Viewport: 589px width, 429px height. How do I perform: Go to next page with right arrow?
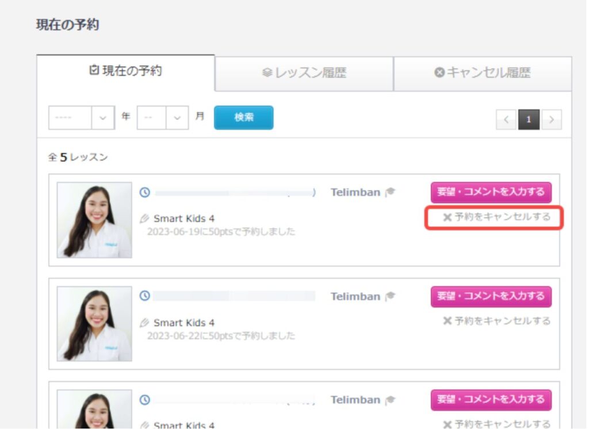pos(552,120)
